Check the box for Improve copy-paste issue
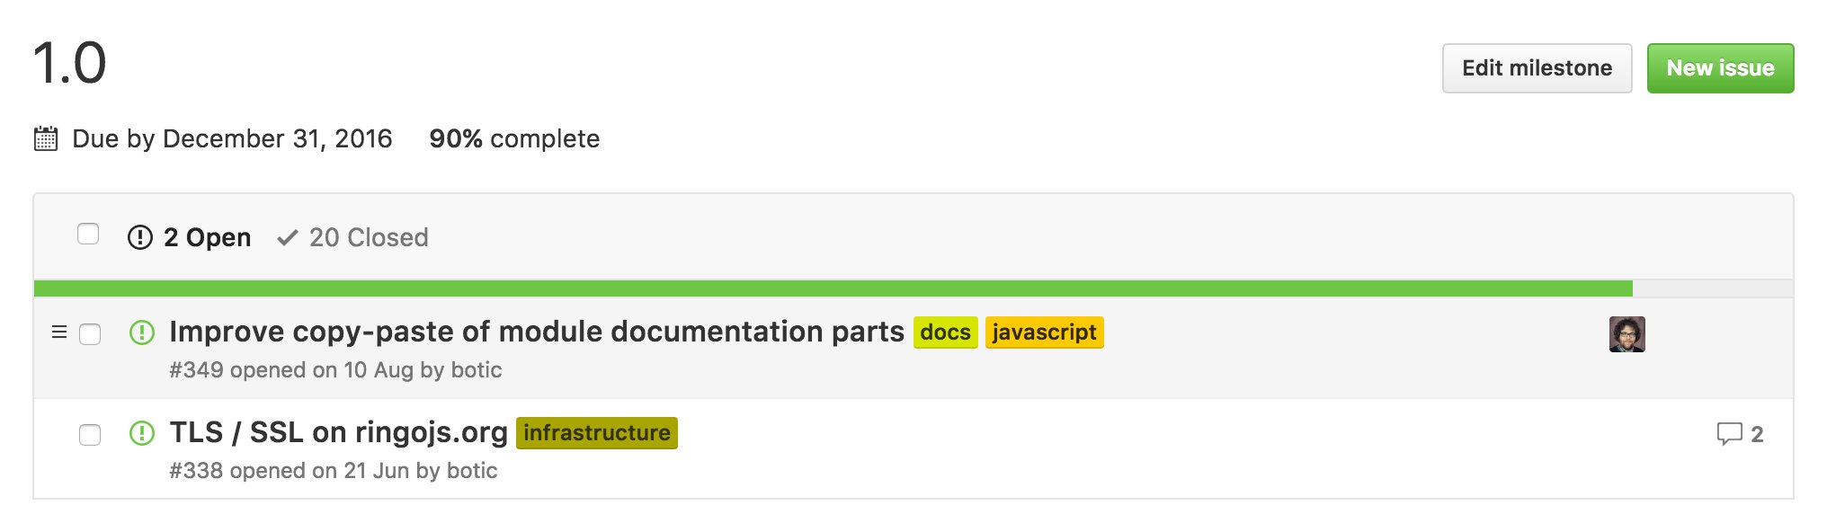 (90, 334)
